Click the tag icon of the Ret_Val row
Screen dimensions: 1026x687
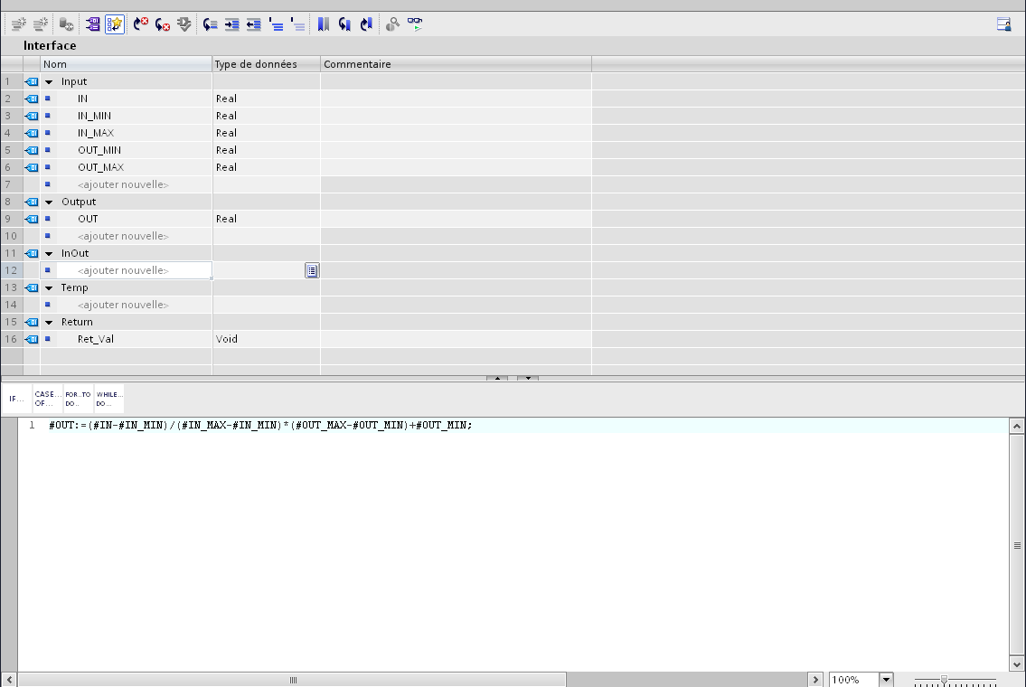click(x=32, y=339)
